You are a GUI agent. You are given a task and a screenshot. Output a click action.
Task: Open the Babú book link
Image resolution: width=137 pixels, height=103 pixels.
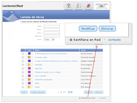point(37,83)
